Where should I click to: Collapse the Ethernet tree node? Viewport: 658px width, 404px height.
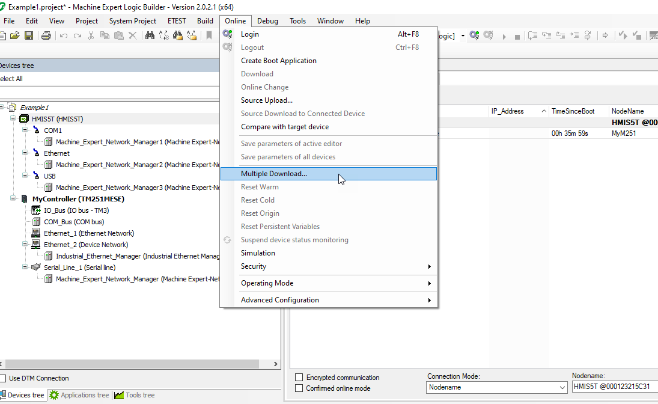(25, 153)
